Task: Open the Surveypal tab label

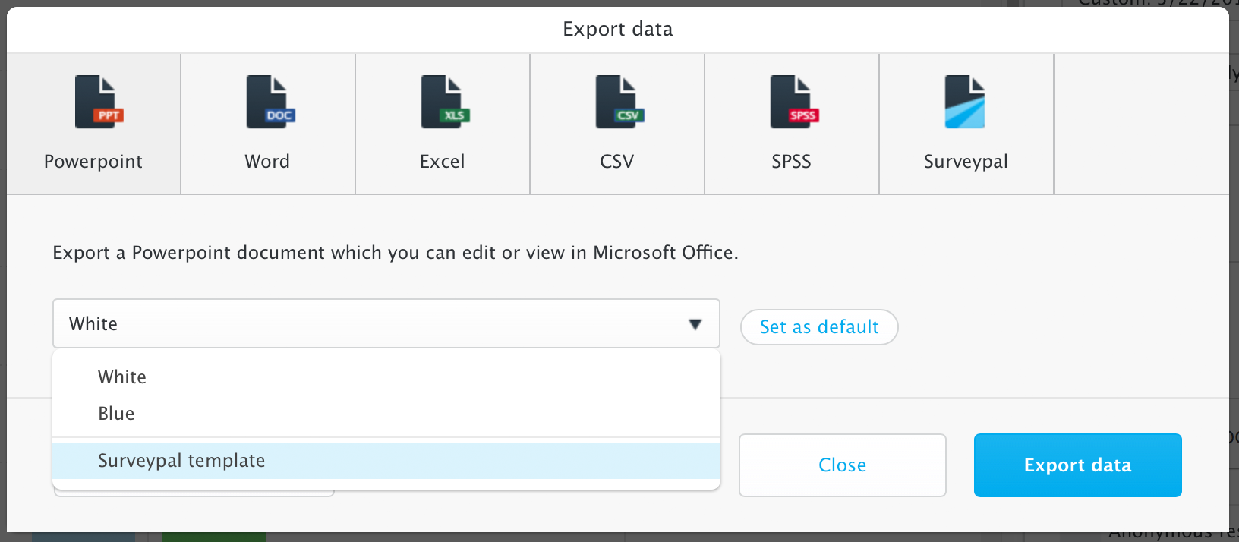Action: [966, 162]
